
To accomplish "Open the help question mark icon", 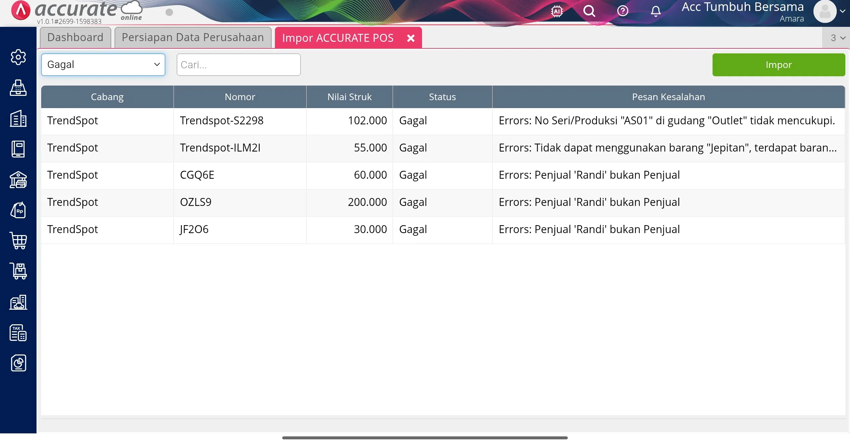I will pos(623,11).
